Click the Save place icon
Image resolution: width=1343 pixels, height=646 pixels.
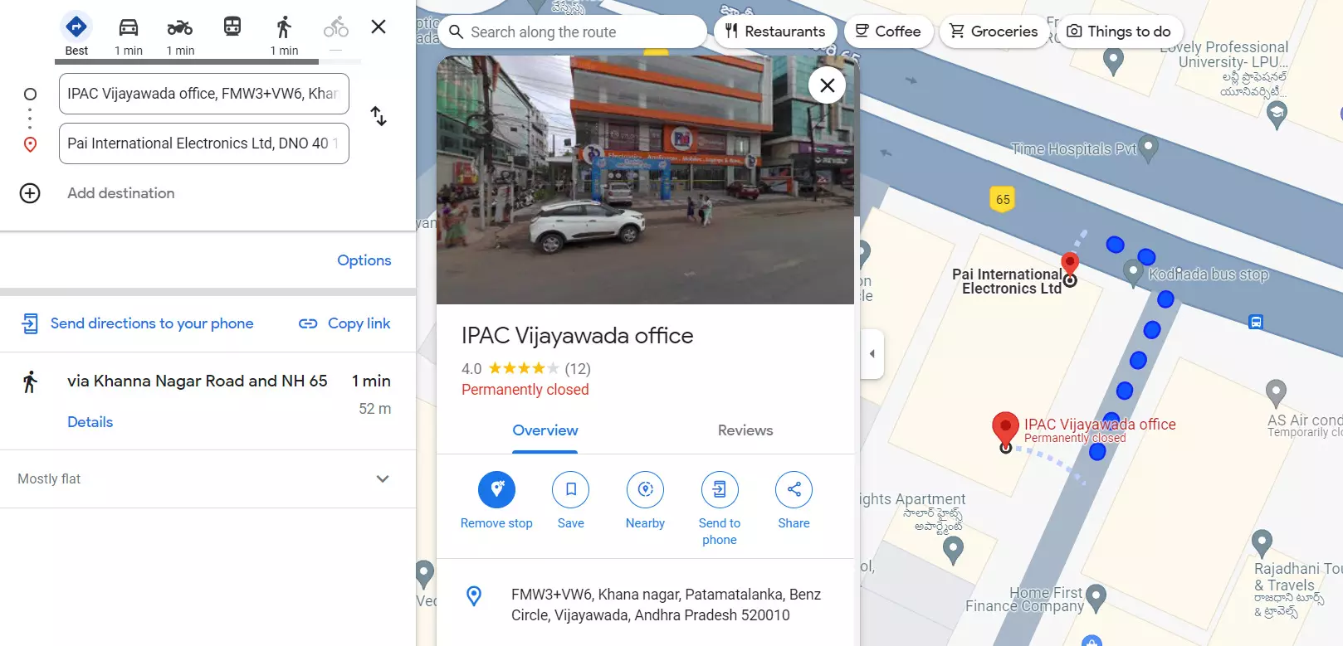(x=570, y=489)
